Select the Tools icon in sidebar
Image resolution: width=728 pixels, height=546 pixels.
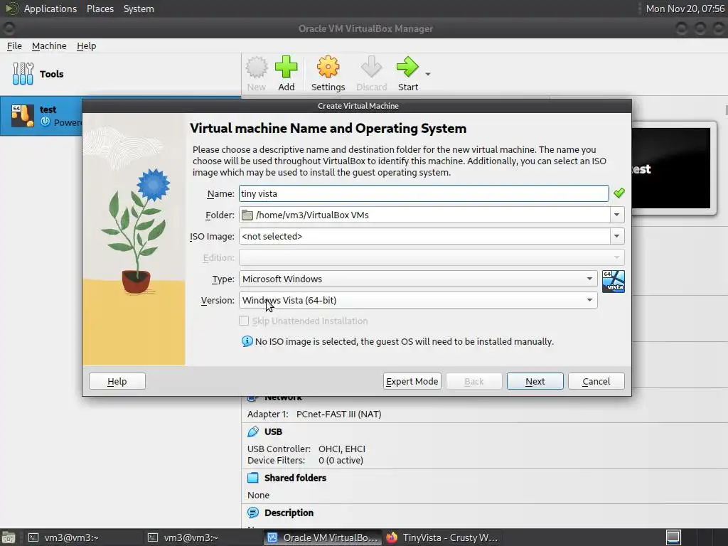point(23,74)
